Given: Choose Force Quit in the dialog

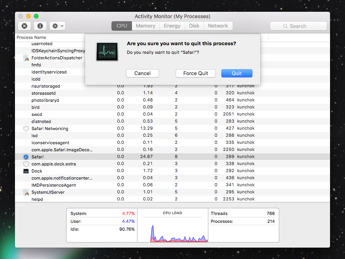Looking at the screenshot, I should tap(196, 73).
